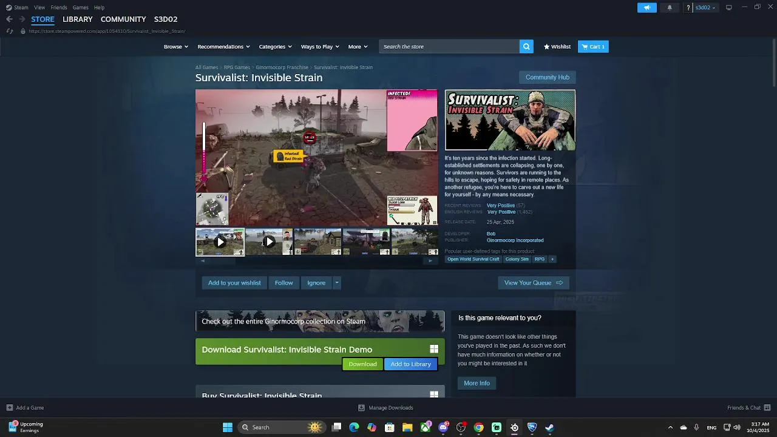
Task: Show hidden system tray icons
Action: (670, 427)
